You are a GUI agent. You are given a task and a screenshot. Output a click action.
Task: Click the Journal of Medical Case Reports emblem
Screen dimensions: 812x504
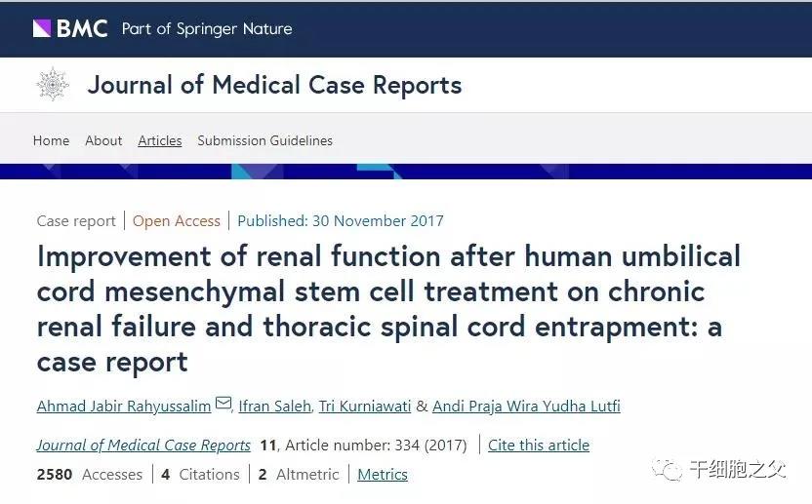[x=53, y=85]
